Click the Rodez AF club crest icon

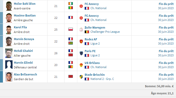tap(81, 41)
